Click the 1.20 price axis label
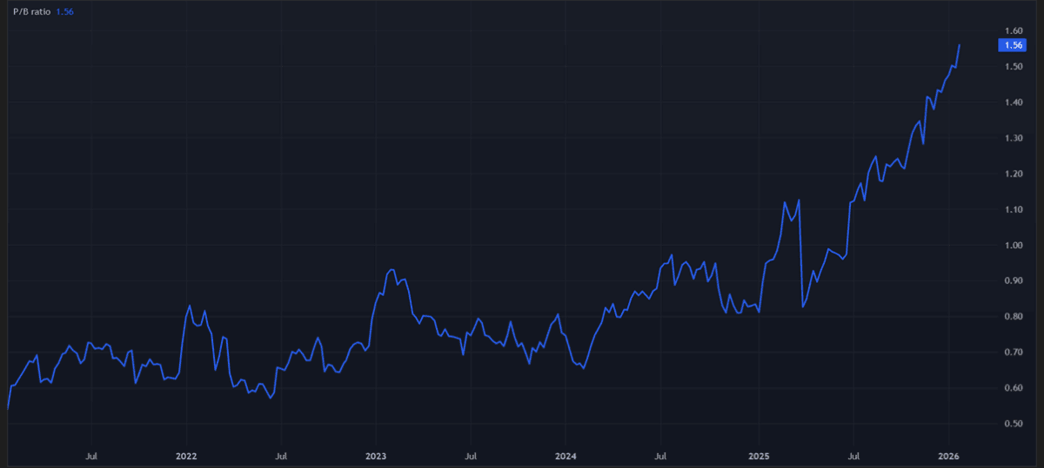 pos(1013,174)
